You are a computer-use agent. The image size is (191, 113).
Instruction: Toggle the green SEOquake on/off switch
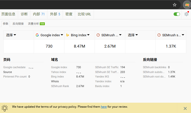(x=177, y=14)
